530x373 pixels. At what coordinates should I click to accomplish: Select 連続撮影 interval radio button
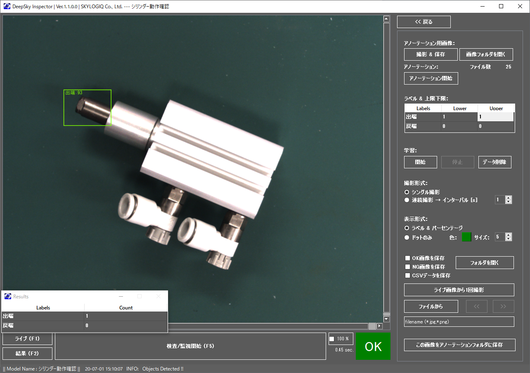pyautogui.click(x=407, y=200)
